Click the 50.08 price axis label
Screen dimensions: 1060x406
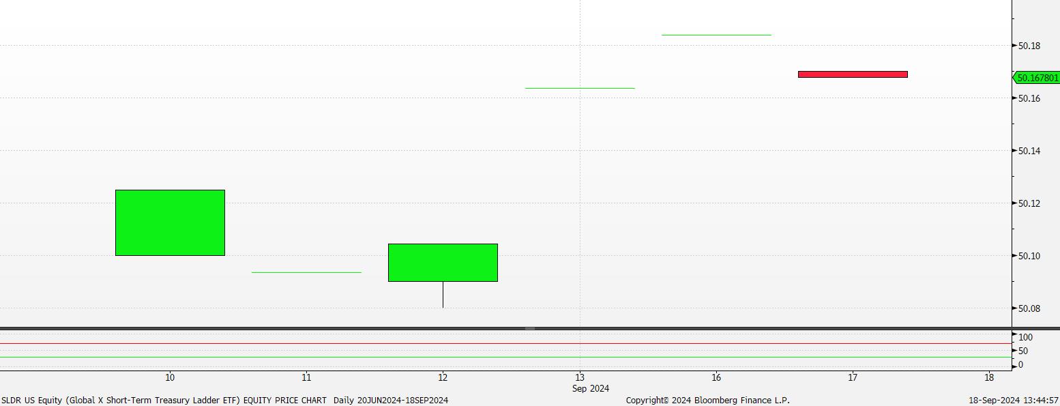(x=1029, y=308)
